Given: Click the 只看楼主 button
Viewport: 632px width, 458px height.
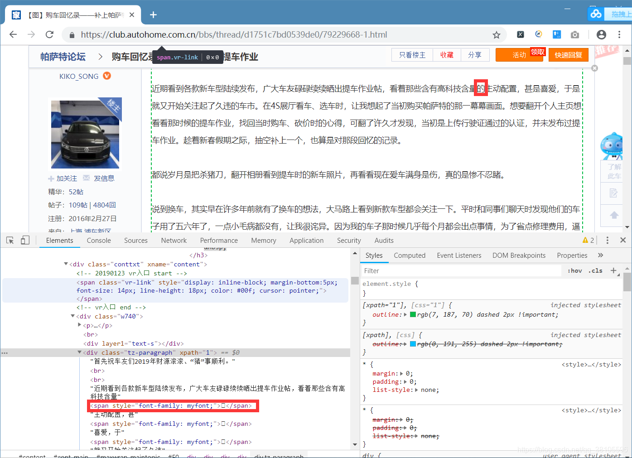Looking at the screenshot, I should coord(412,55).
